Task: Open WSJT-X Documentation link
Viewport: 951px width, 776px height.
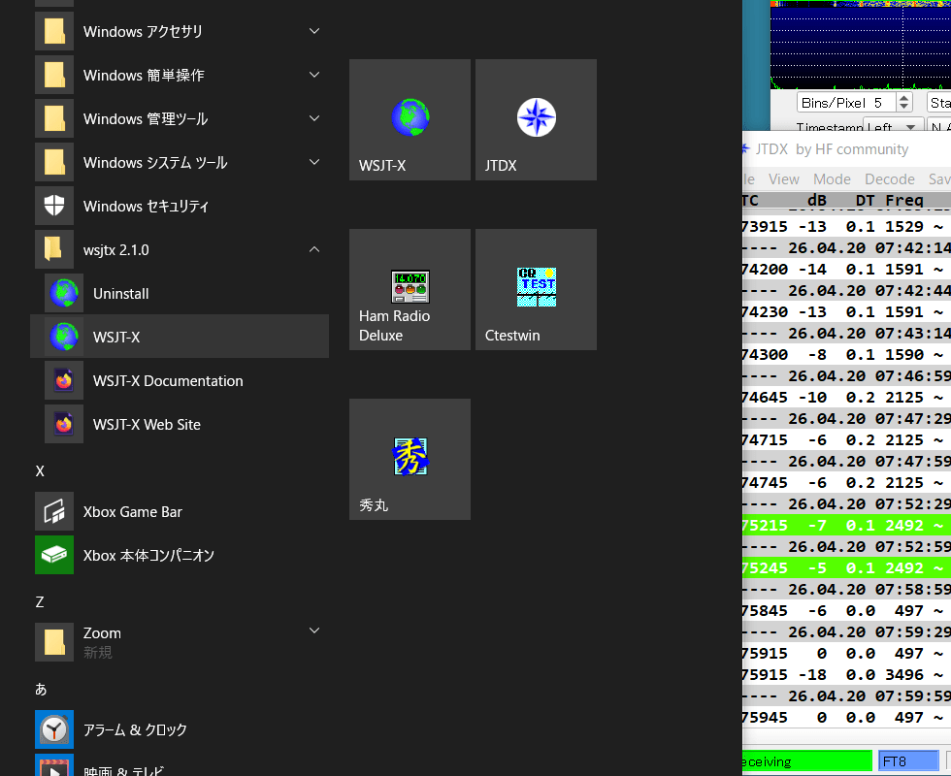Action: click(167, 381)
